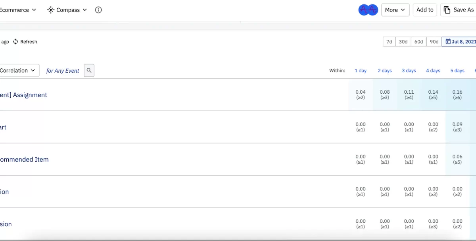Screen dimensions: 476x241
Task: Sort by the 3 days column header
Action: [409, 71]
